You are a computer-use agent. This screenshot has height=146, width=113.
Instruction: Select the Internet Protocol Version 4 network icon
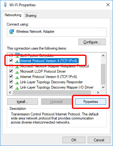point(17,61)
